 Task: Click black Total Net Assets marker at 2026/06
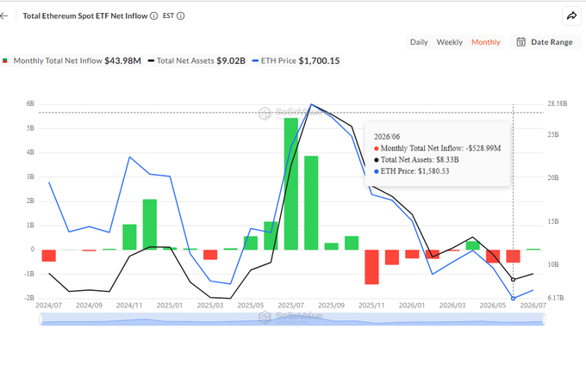click(513, 280)
